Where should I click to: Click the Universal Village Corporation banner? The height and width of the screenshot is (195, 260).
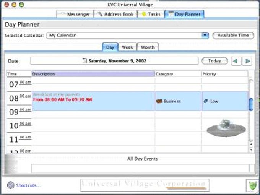click(145, 185)
